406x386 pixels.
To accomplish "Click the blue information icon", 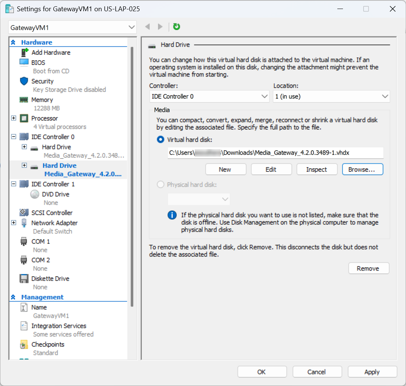I will 172,215.
